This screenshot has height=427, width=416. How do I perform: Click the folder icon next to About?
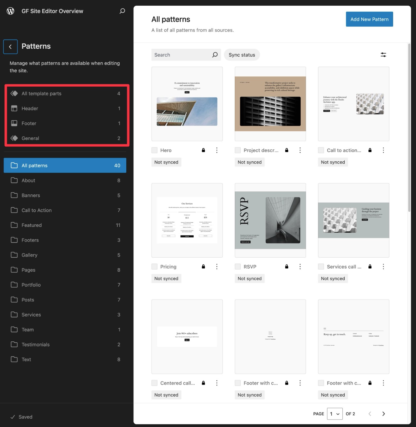tap(14, 180)
